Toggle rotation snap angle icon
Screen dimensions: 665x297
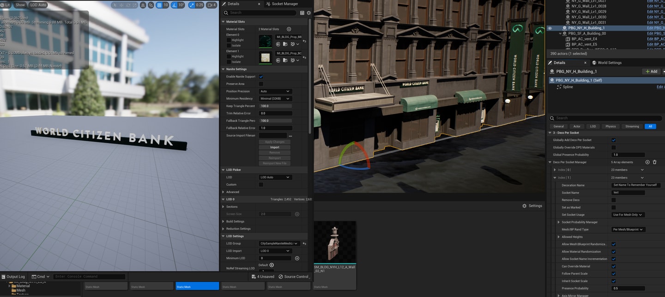175,5
